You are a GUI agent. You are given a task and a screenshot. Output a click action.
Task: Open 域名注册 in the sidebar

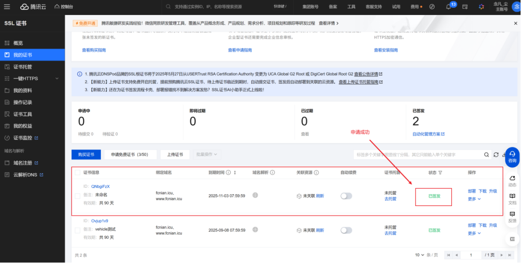[x=32, y=163]
